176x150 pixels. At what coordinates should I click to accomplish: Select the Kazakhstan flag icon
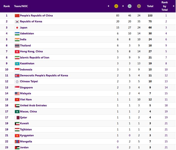coord(17,63)
